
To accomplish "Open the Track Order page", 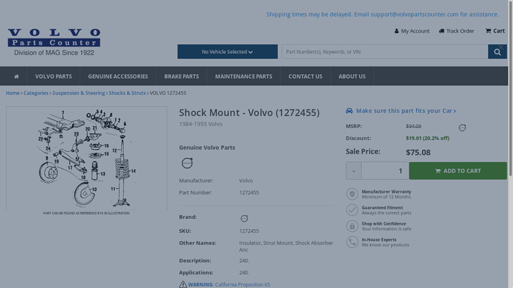I will (457, 31).
